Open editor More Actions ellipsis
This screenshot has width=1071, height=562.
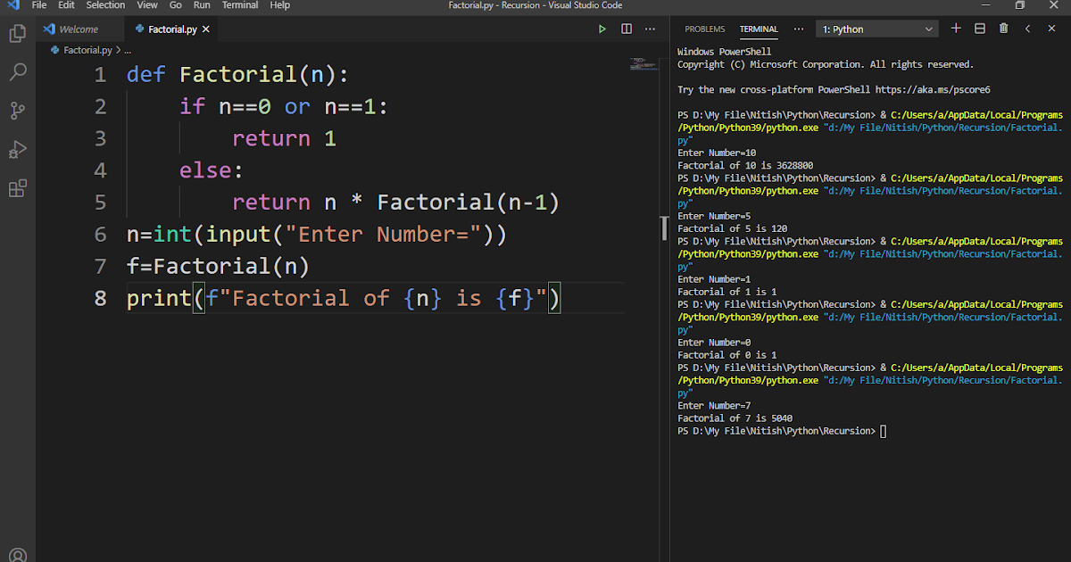[651, 29]
